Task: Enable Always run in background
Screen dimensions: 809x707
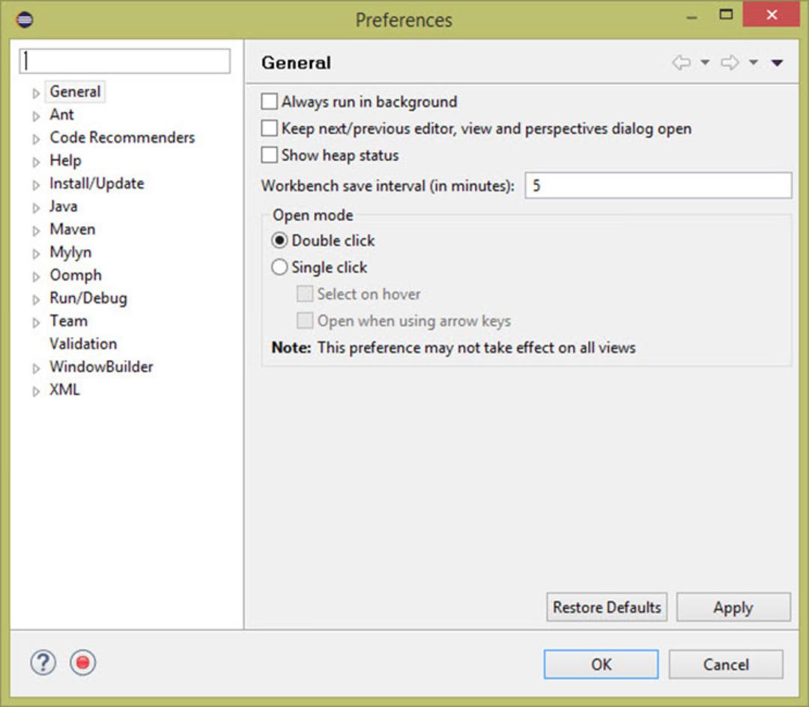Action: 270,102
